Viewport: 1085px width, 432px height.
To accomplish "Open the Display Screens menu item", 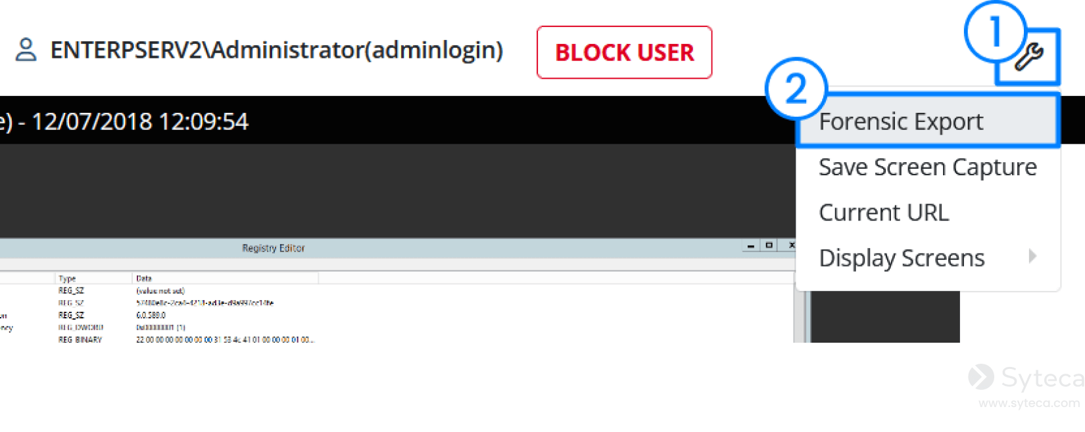I will click(927, 258).
